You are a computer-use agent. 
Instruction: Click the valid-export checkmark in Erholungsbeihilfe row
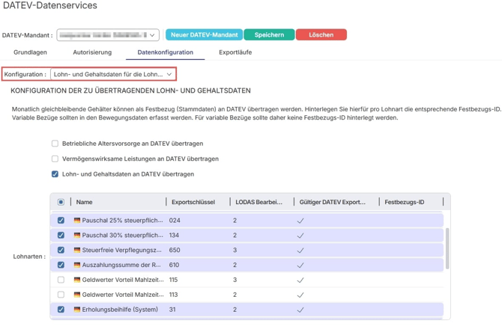click(x=300, y=310)
